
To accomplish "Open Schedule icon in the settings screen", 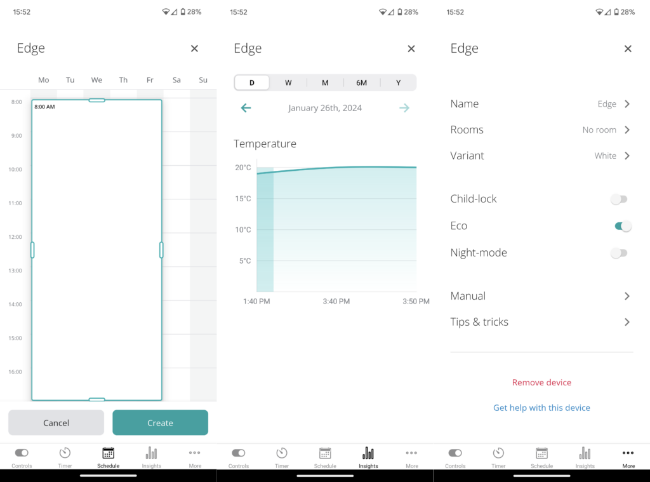I will (x=542, y=453).
